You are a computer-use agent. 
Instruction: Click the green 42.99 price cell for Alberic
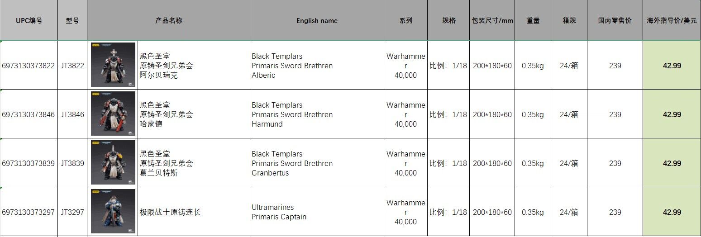point(672,66)
